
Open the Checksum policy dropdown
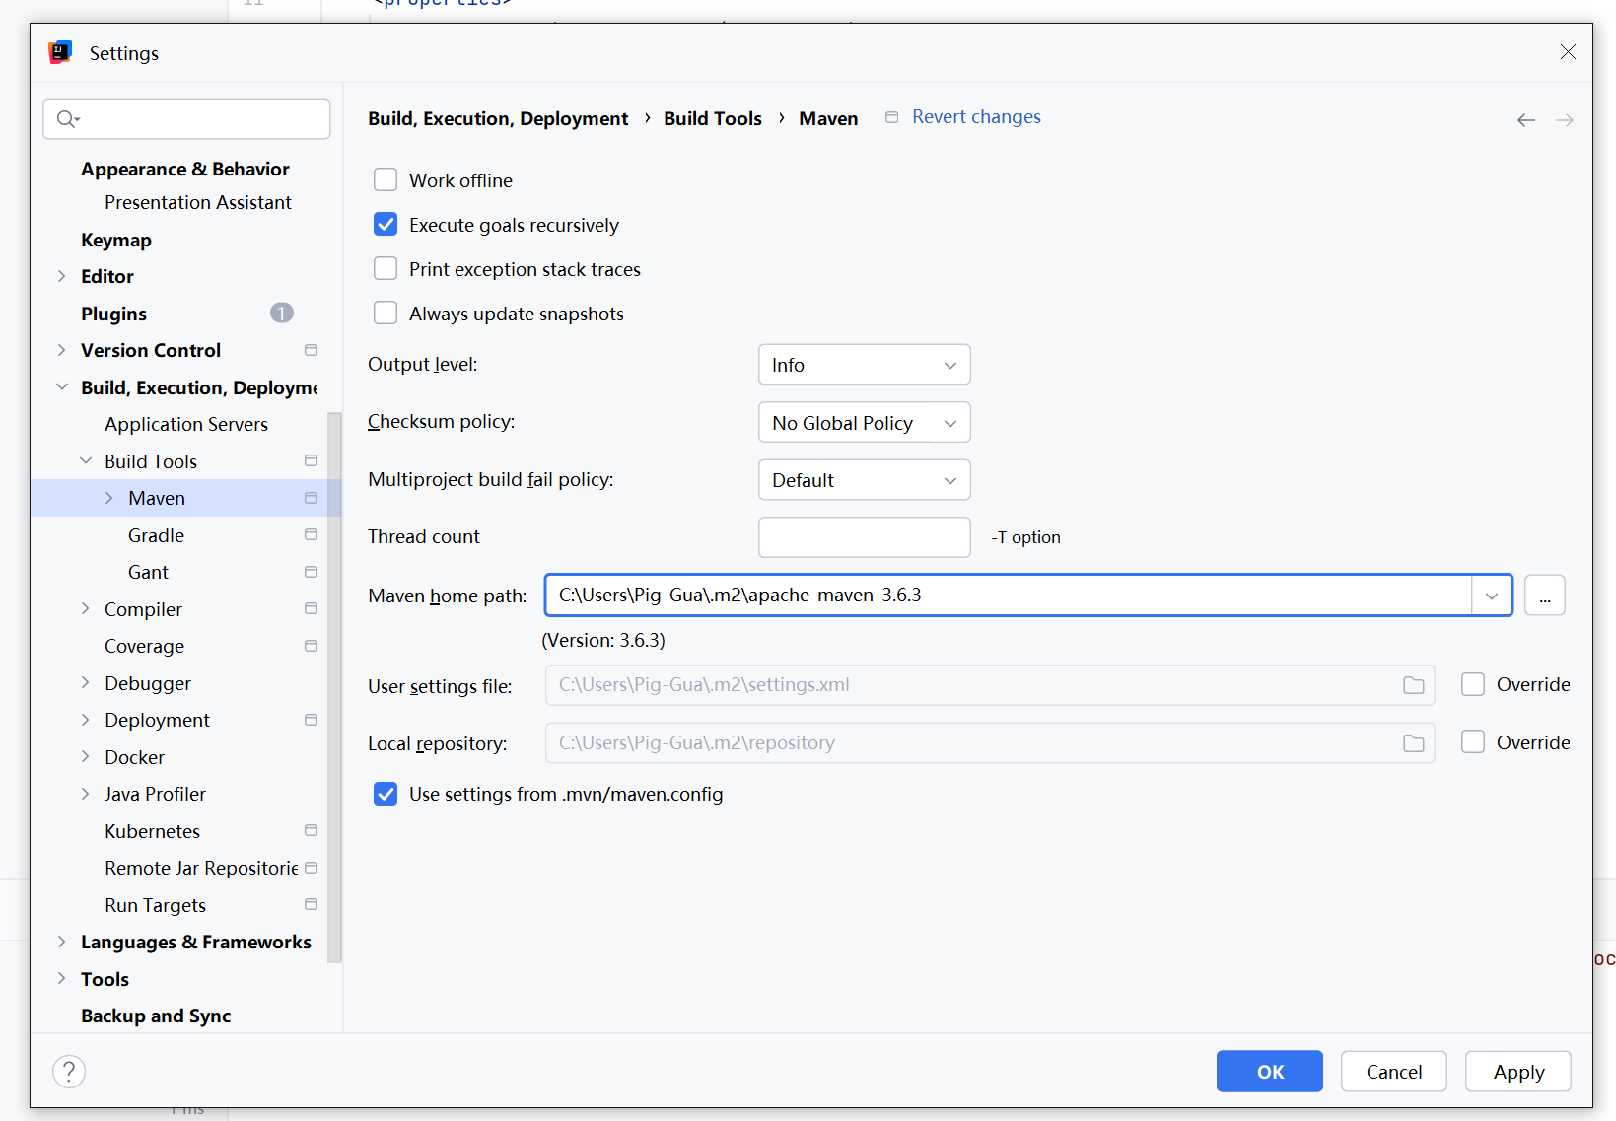tap(865, 422)
